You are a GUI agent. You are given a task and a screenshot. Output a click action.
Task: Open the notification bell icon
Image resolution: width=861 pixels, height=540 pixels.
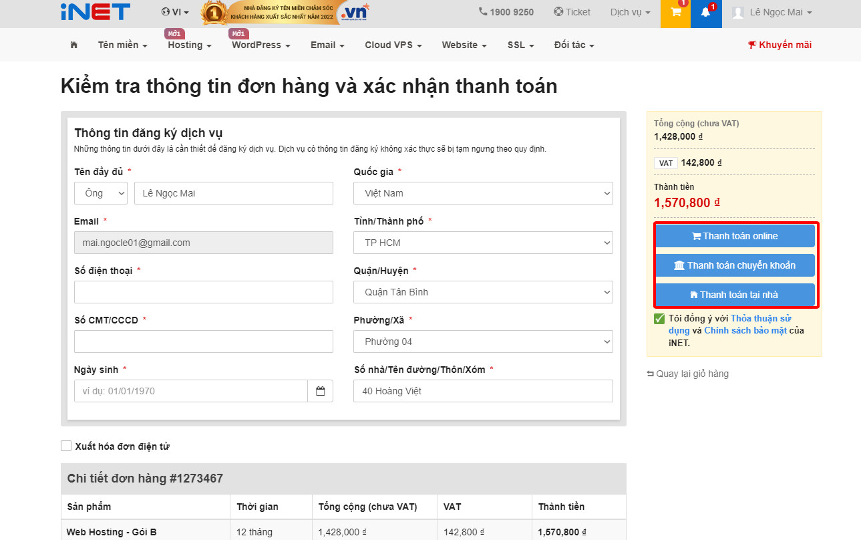point(706,13)
